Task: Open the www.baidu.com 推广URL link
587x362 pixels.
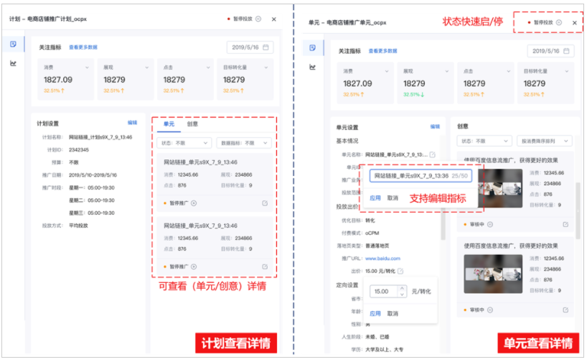Action: click(x=382, y=259)
